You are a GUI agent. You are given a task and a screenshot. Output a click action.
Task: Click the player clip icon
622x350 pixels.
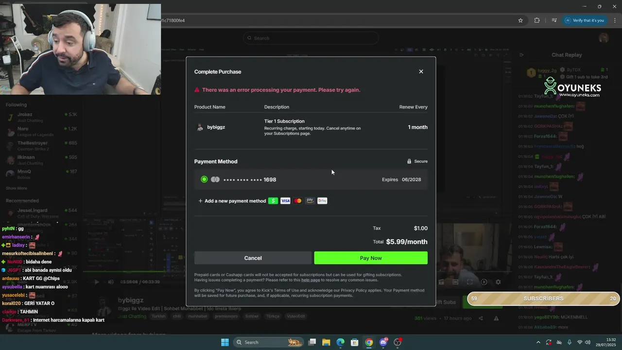coord(441,282)
